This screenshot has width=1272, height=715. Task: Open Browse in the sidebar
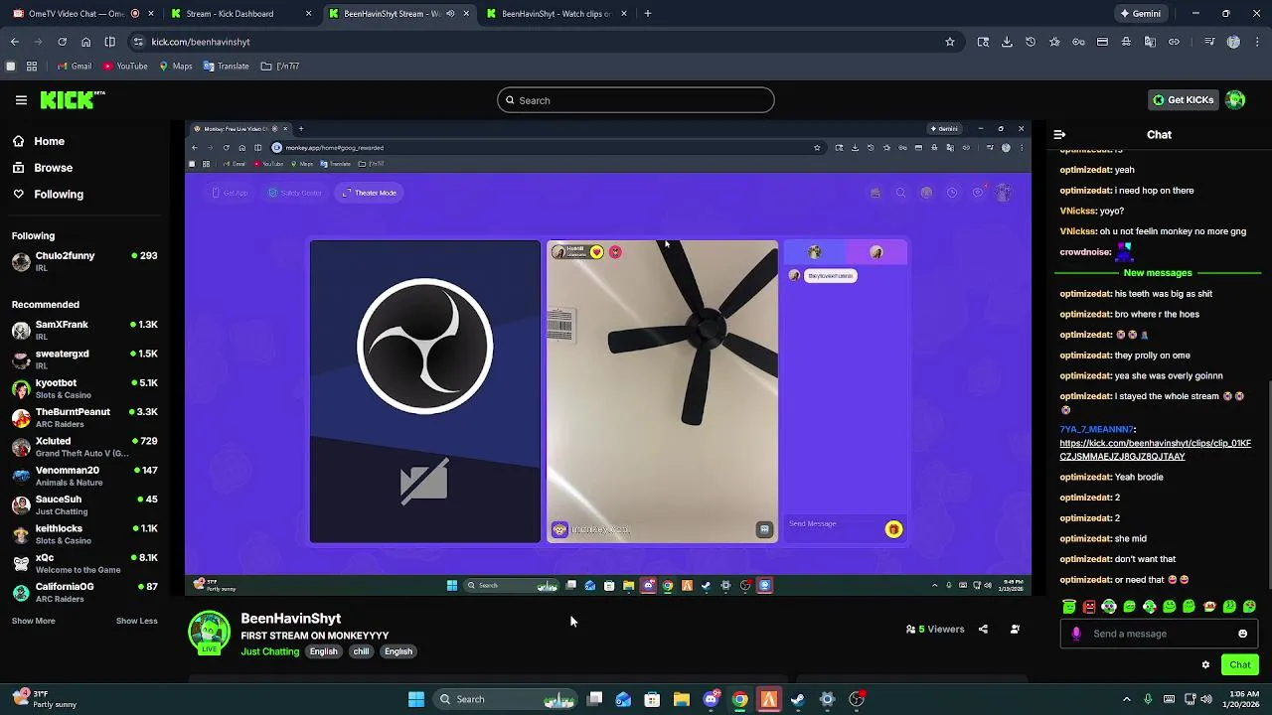pos(43,168)
